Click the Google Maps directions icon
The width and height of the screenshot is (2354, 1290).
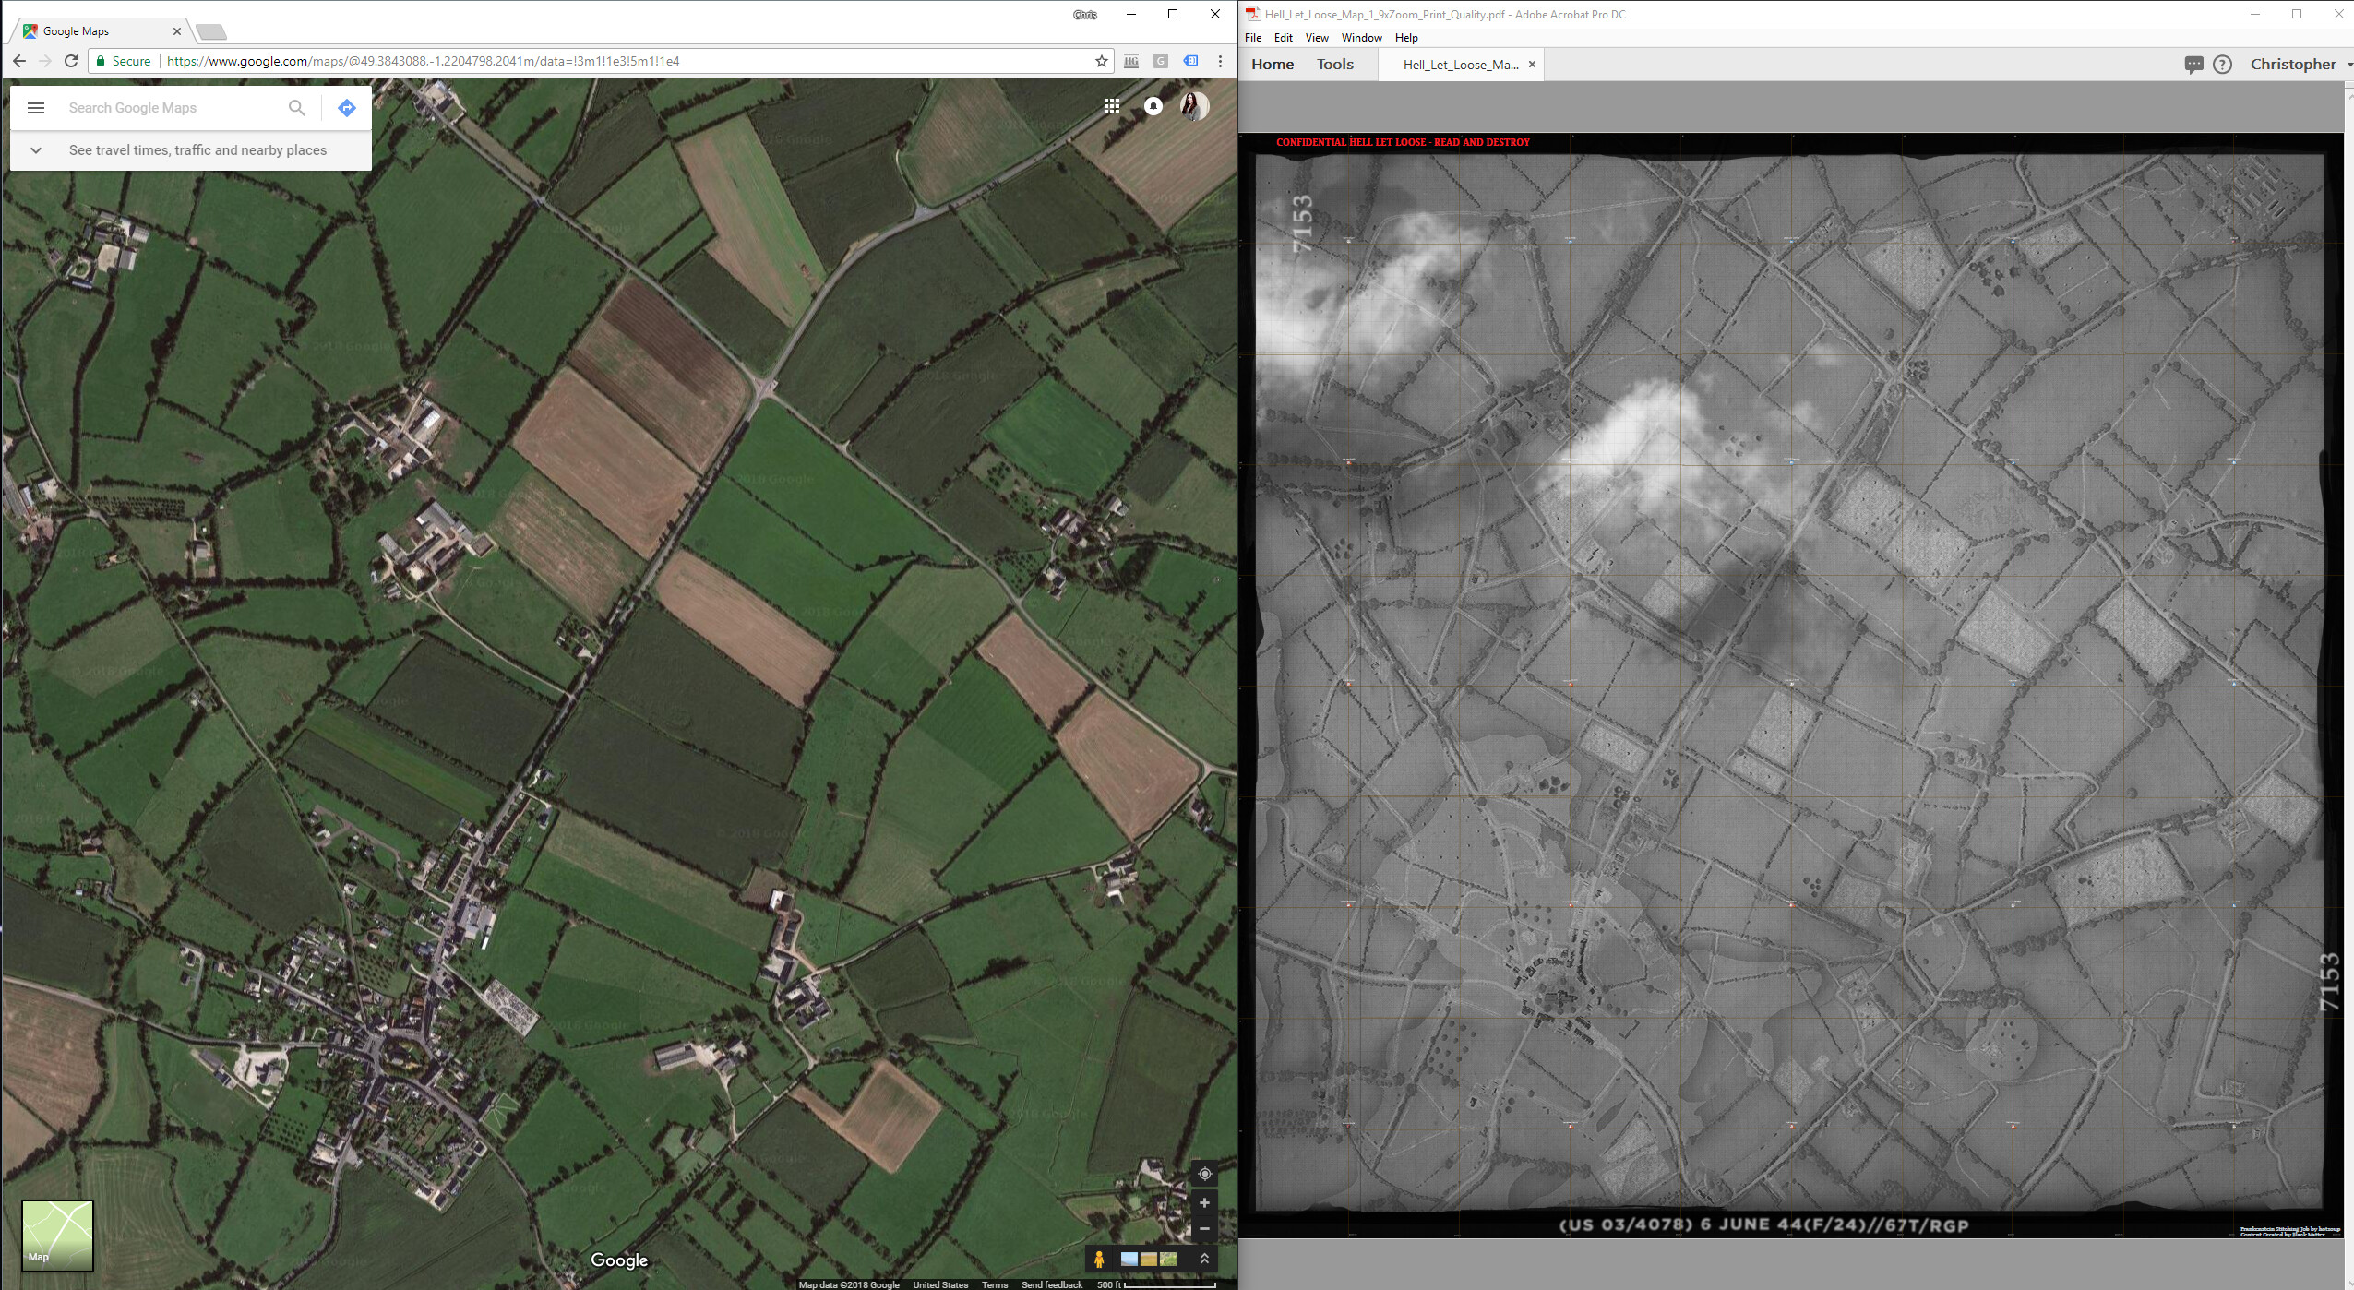pyautogui.click(x=347, y=108)
